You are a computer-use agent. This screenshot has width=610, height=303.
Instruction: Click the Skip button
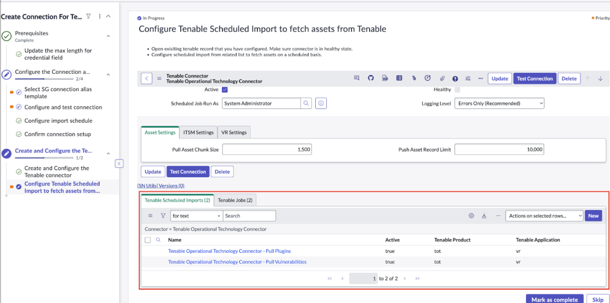click(598, 300)
